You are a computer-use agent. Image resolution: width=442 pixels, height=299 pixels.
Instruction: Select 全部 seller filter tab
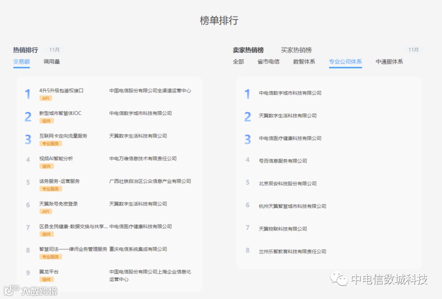(x=238, y=62)
